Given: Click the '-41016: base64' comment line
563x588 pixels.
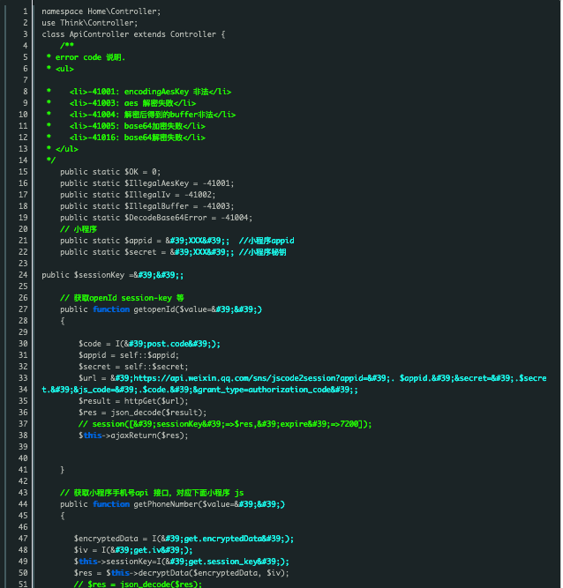Looking at the screenshot, I should click(x=125, y=138).
